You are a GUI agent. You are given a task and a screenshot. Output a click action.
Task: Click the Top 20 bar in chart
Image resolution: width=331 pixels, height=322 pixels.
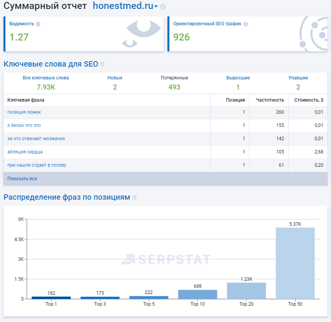point(246,291)
